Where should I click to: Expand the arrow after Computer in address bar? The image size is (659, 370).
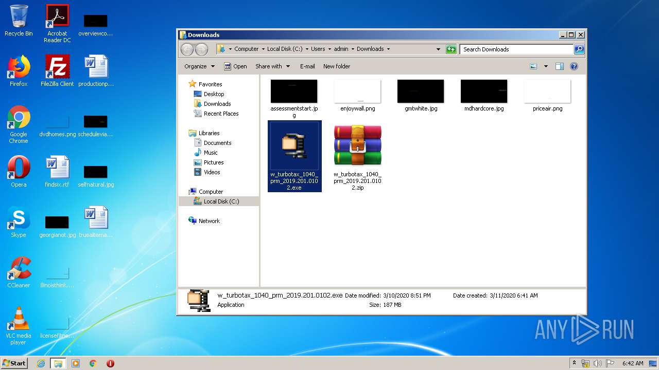(263, 49)
